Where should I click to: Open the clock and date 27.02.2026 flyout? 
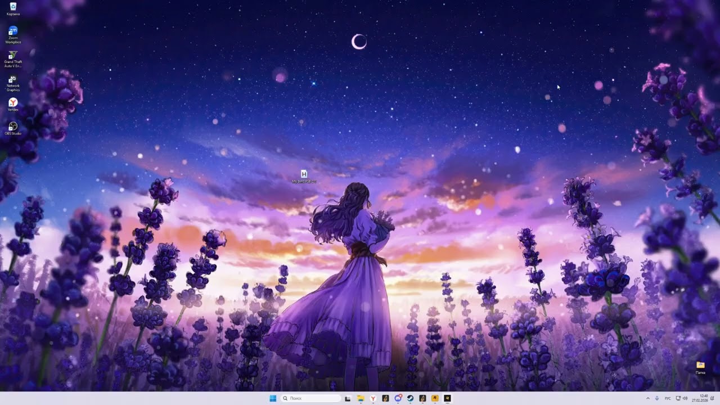pos(700,398)
